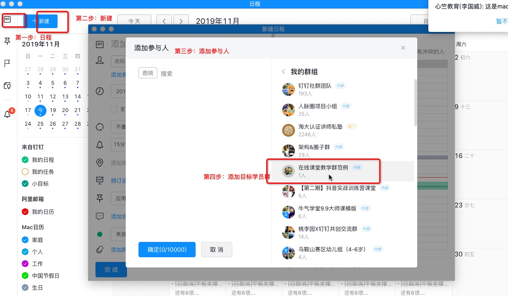
Task: Toggle 生日 calendar checkbox
Action: [x=25, y=287]
